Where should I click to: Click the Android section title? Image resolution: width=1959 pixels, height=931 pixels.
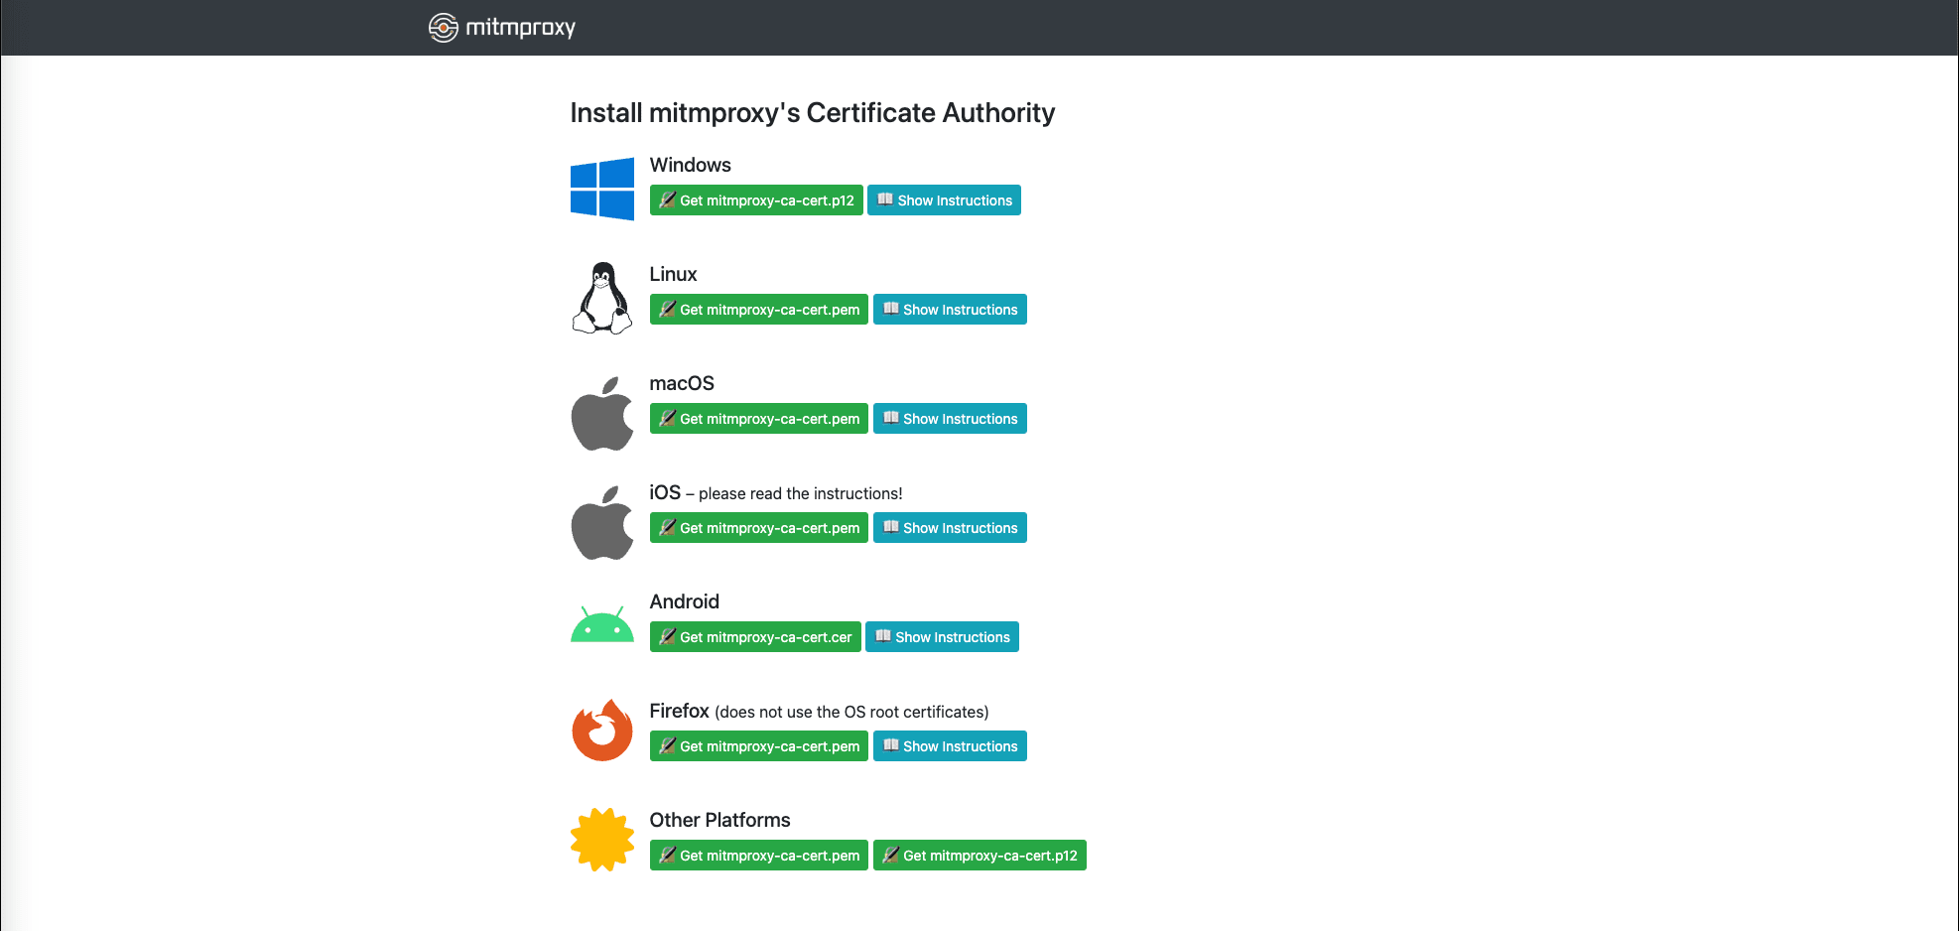pyautogui.click(x=684, y=601)
